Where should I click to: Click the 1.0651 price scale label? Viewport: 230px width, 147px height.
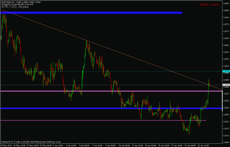[x=226, y=45]
